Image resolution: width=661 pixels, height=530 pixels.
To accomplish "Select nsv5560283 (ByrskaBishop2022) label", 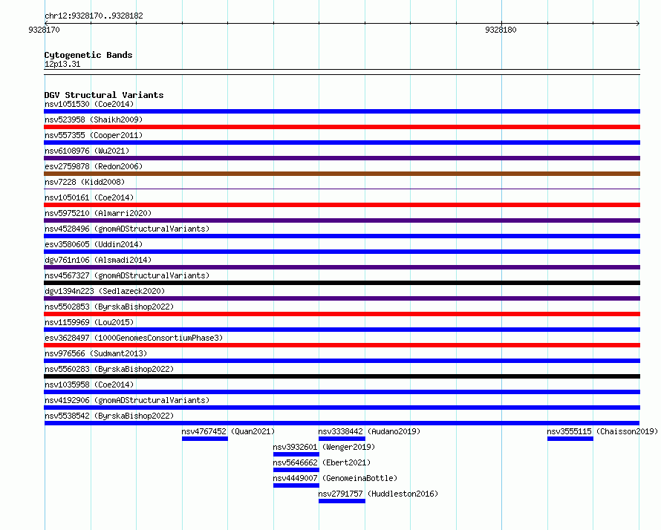I will [x=109, y=369].
